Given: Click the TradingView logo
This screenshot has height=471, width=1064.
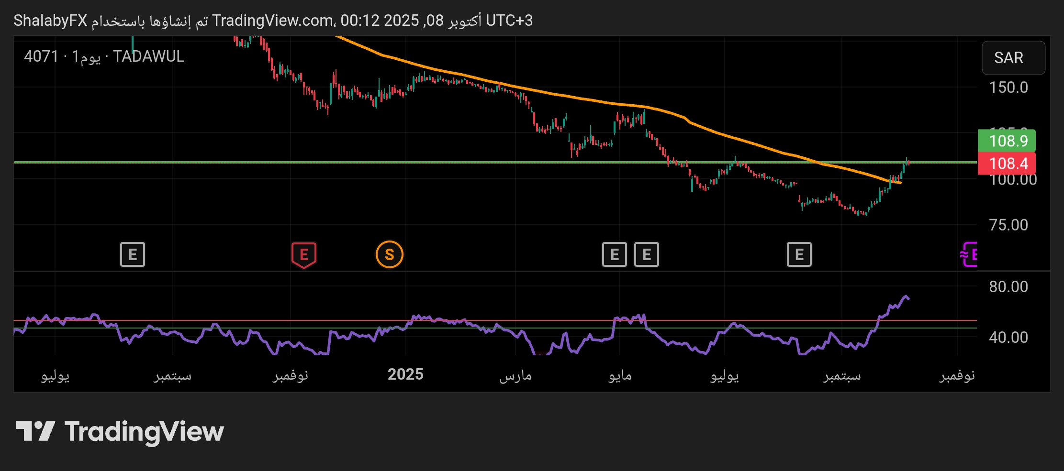Looking at the screenshot, I should coord(120,431).
